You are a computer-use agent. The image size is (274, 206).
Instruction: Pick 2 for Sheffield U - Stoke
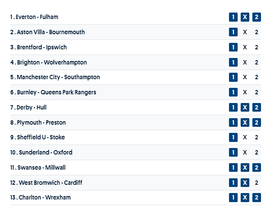coord(256,137)
